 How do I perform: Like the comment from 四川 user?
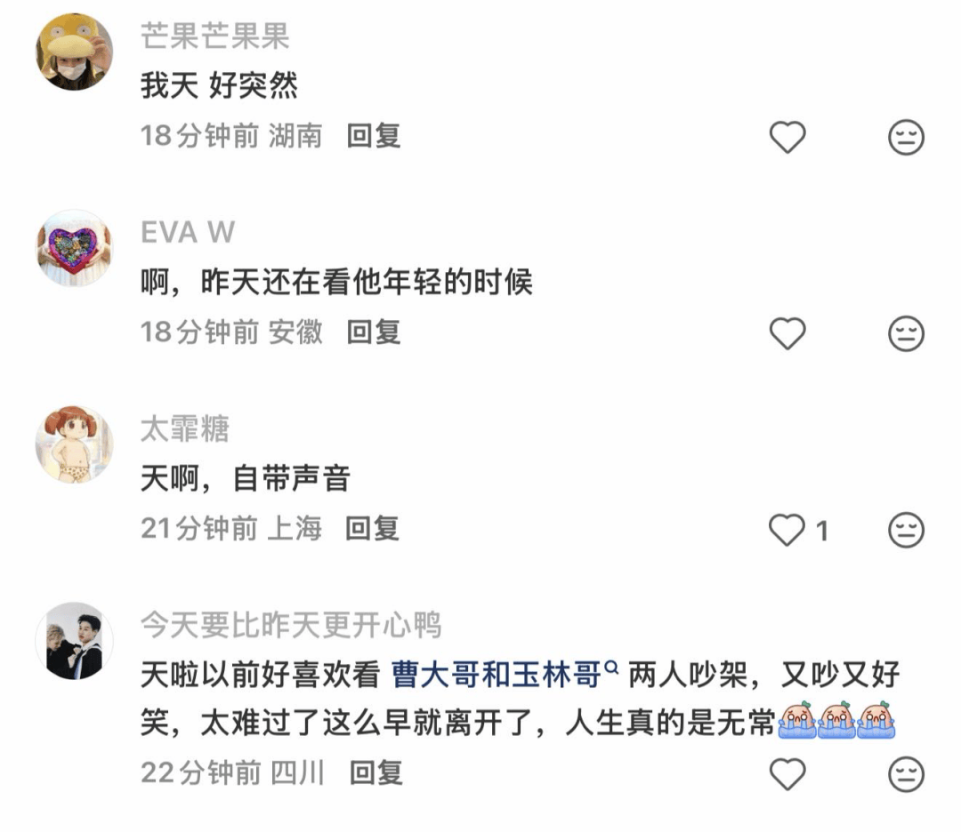click(787, 774)
